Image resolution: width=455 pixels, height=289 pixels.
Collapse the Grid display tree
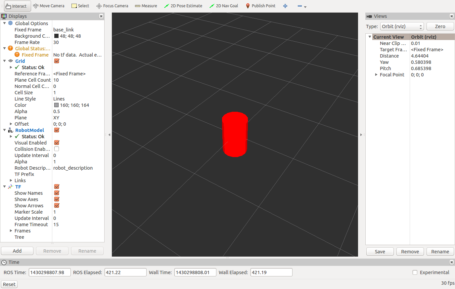(4, 61)
